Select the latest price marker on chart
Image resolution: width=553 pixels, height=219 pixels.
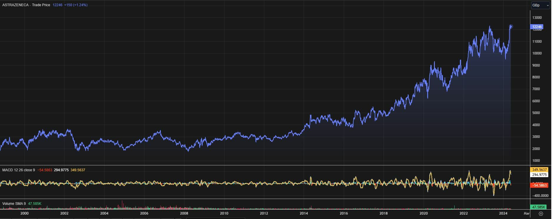pos(511,27)
